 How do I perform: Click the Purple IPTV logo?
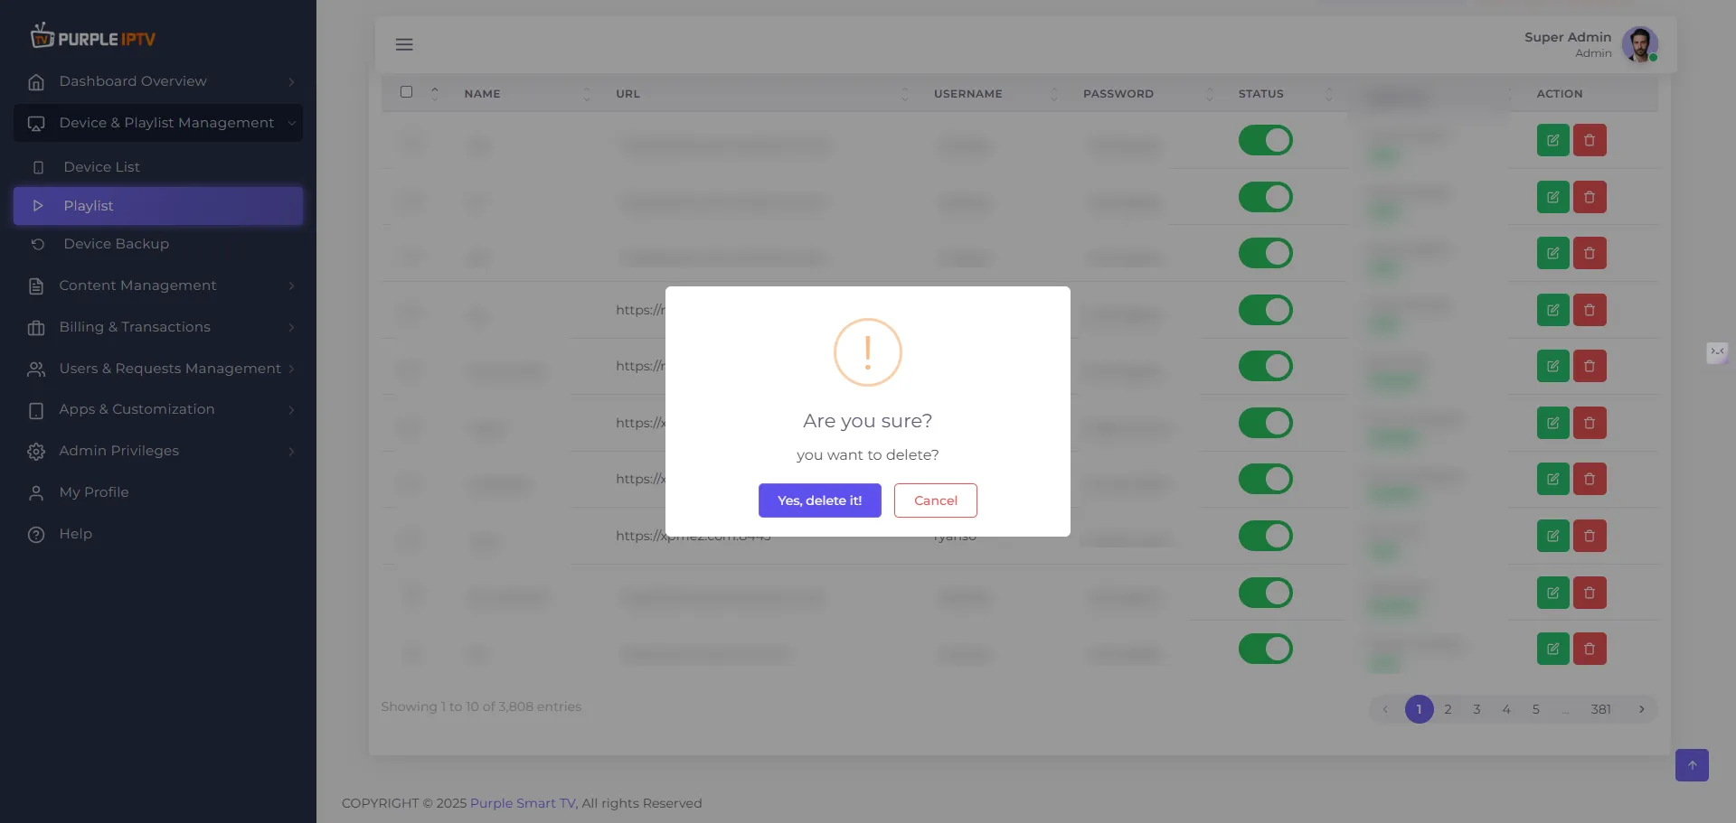(93, 36)
